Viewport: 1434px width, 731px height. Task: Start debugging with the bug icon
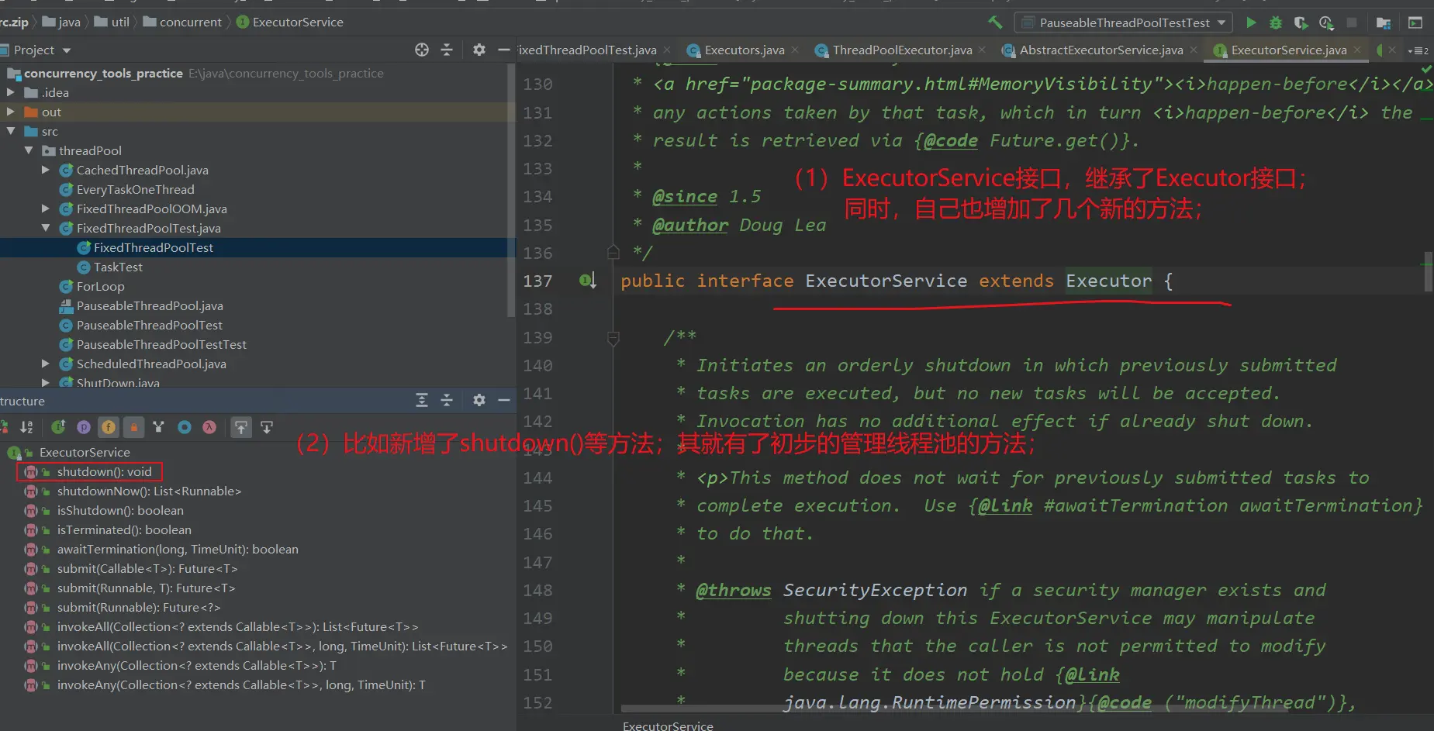pos(1275,22)
